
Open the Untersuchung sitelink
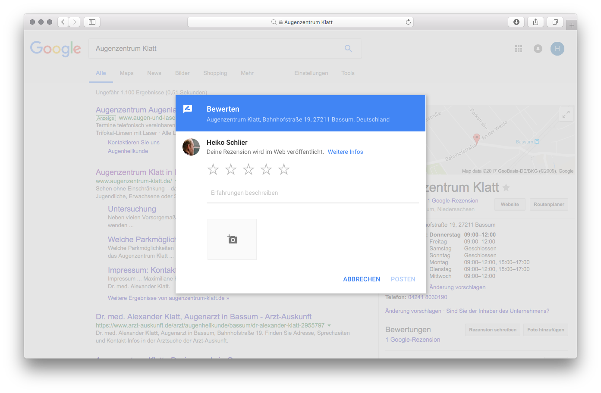coord(132,209)
